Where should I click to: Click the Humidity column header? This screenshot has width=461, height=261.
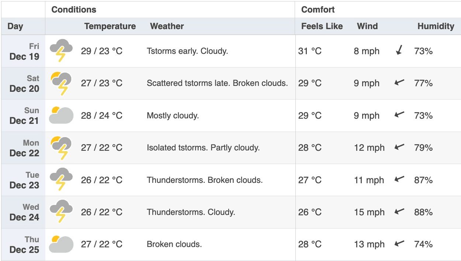coord(436,26)
